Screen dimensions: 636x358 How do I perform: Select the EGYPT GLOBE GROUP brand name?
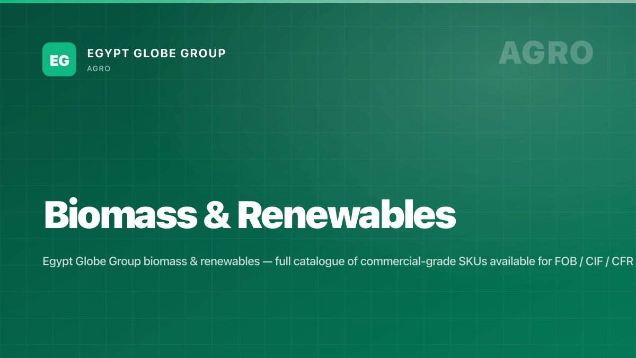156,53
